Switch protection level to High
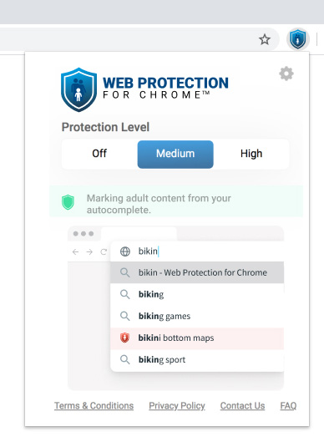 point(251,154)
